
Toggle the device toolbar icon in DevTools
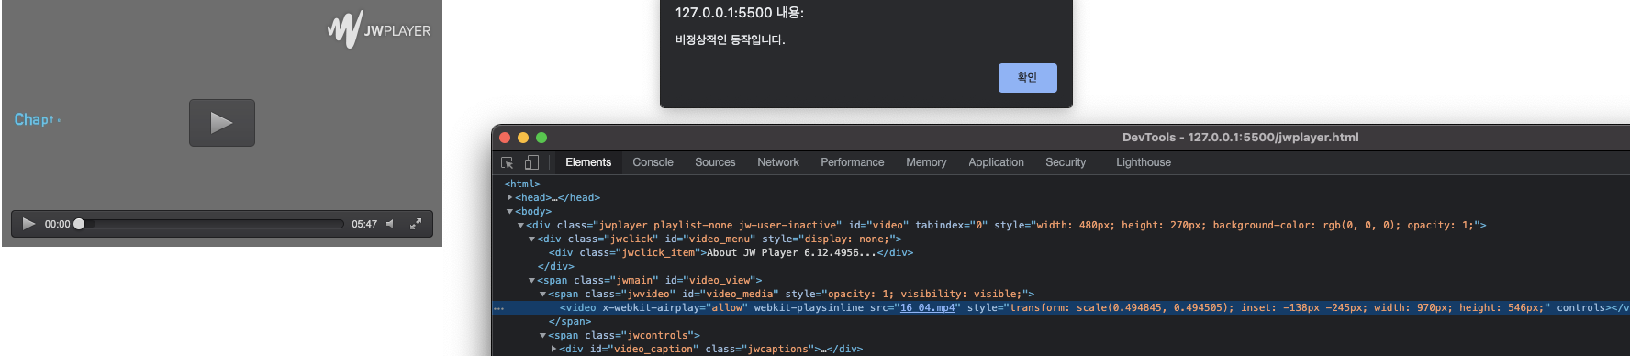click(x=531, y=162)
